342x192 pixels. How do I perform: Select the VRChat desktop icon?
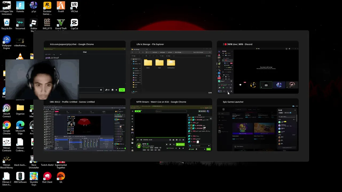click(x=74, y=7)
